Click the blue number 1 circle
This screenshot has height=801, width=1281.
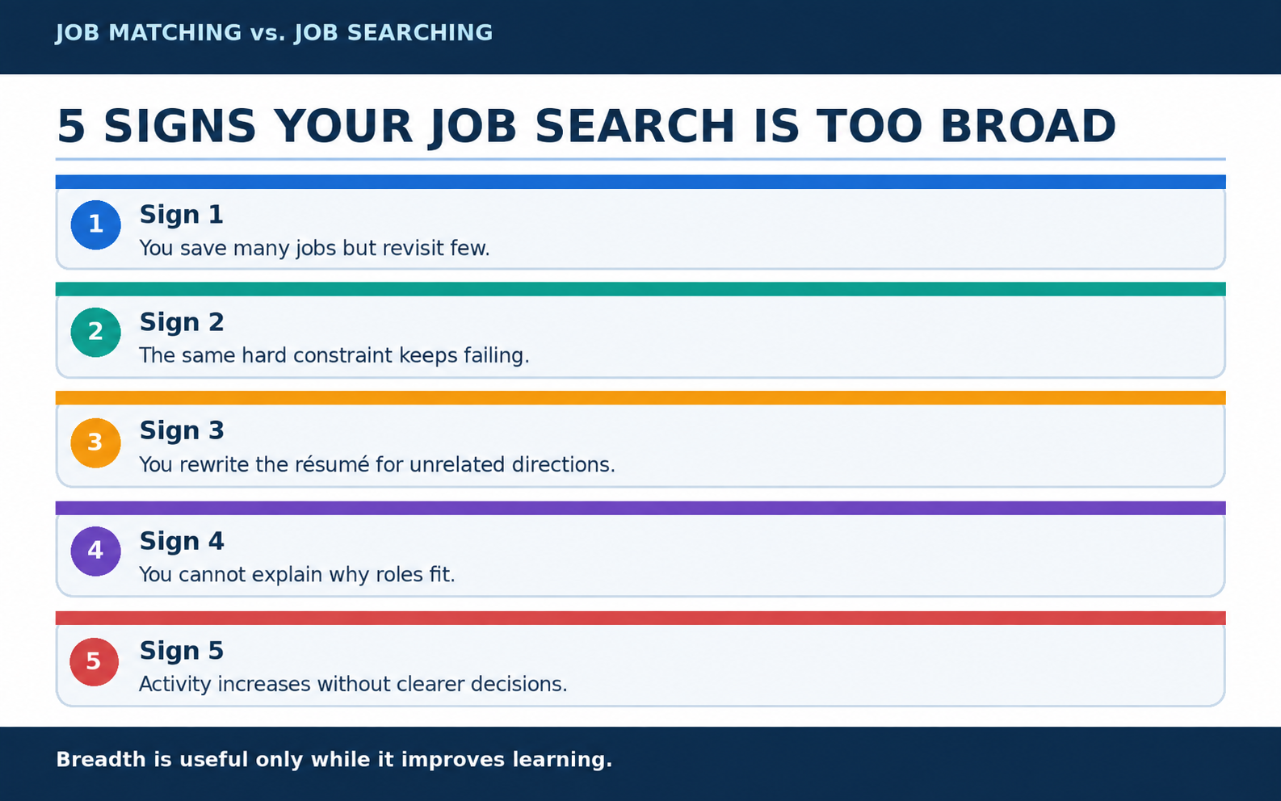point(95,224)
